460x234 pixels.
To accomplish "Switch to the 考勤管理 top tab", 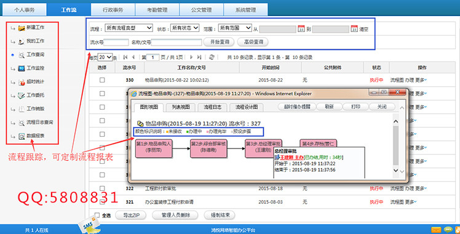I will (x=157, y=10).
